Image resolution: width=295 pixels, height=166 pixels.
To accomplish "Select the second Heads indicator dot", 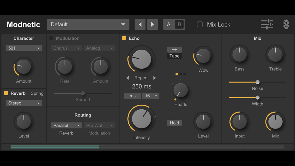I will pyautogui.click(x=181, y=74).
